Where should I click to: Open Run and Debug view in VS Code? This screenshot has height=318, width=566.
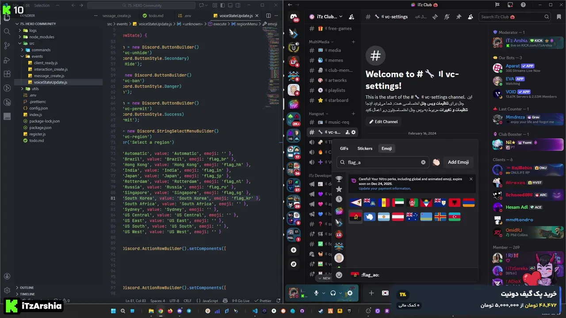[7, 60]
